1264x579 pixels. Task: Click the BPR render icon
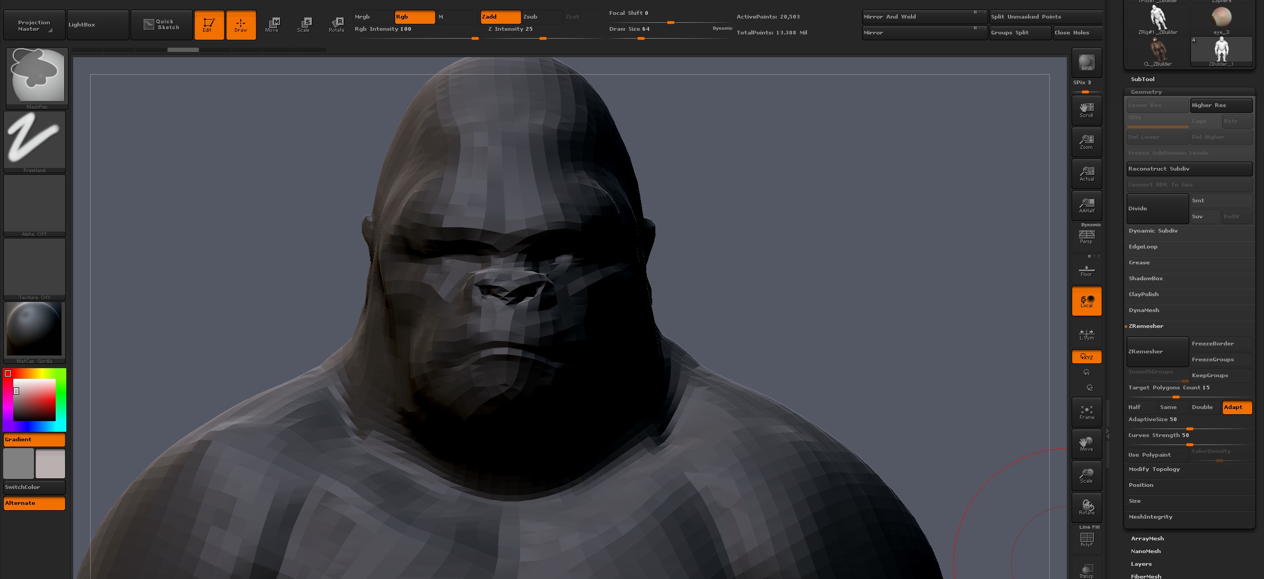1086,63
